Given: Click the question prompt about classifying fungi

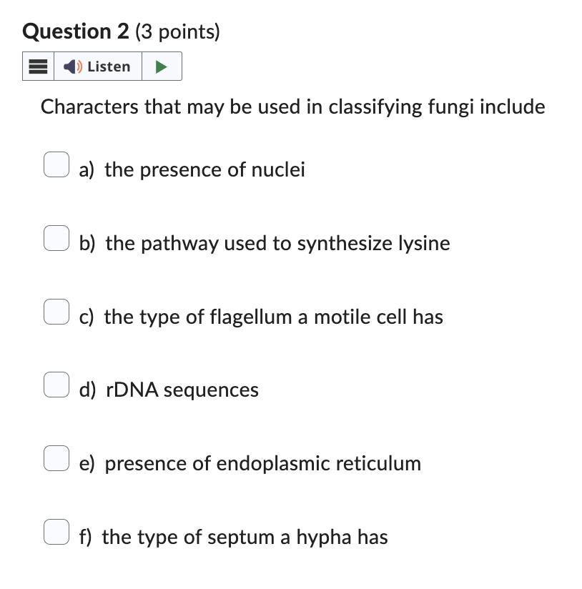Looking at the screenshot, I should click(x=292, y=107).
